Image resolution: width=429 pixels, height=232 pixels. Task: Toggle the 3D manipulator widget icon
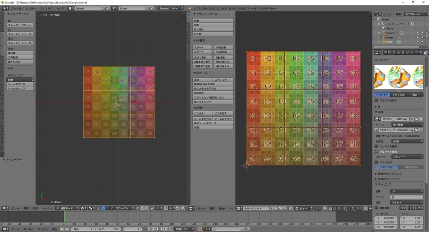[x=98, y=208]
